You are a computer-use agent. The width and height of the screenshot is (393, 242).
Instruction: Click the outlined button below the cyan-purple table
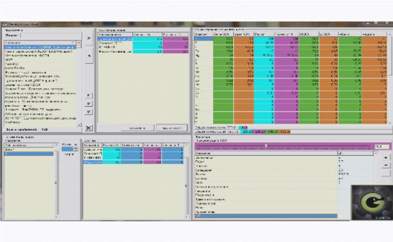[x=171, y=128]
